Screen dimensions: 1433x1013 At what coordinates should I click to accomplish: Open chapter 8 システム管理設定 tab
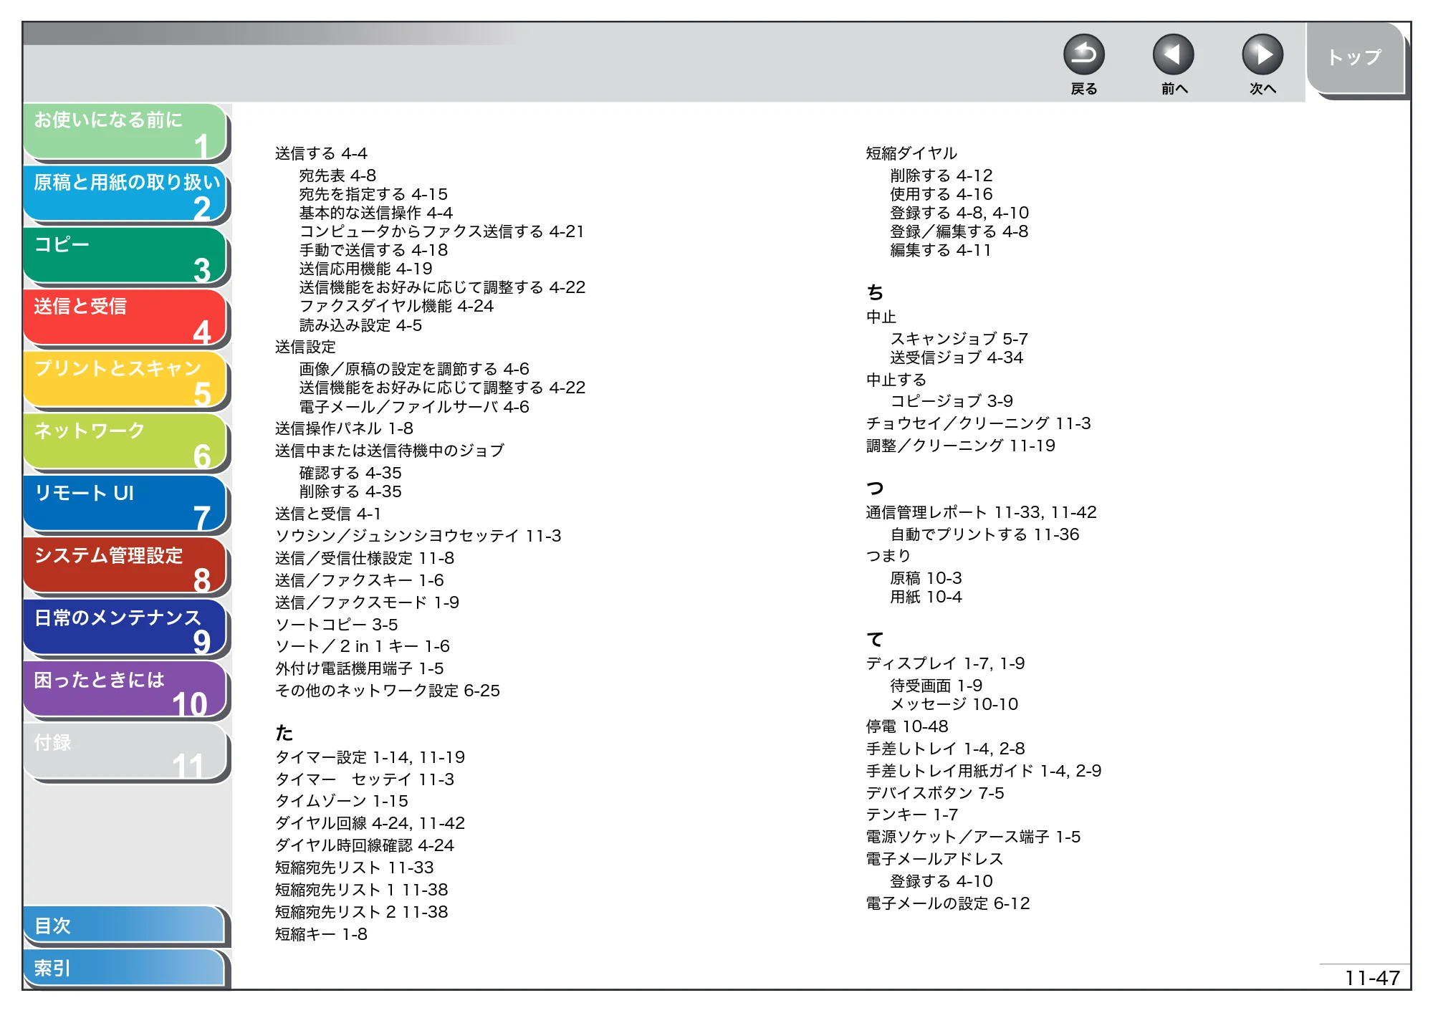click(x=125, y=567)
